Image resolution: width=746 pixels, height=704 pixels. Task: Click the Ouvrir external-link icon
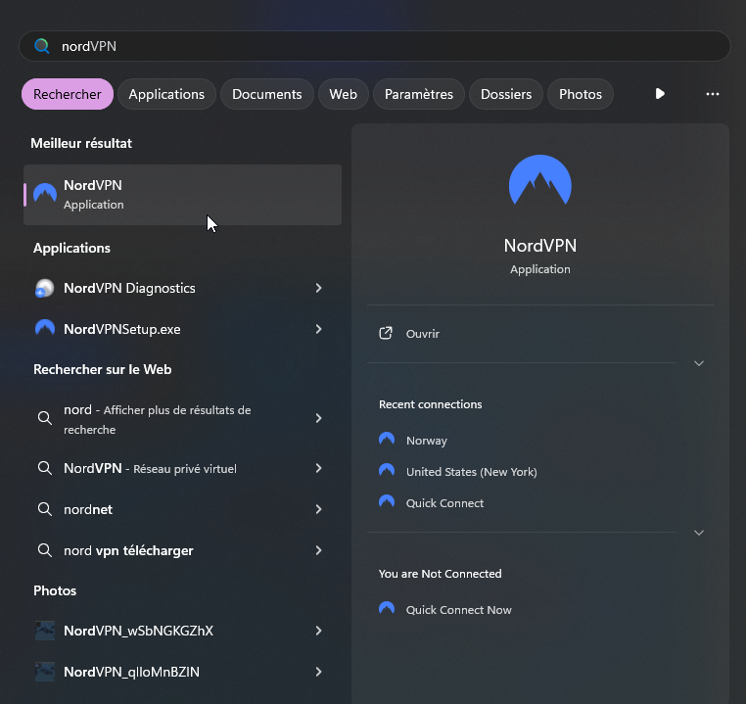pos(386,334)
